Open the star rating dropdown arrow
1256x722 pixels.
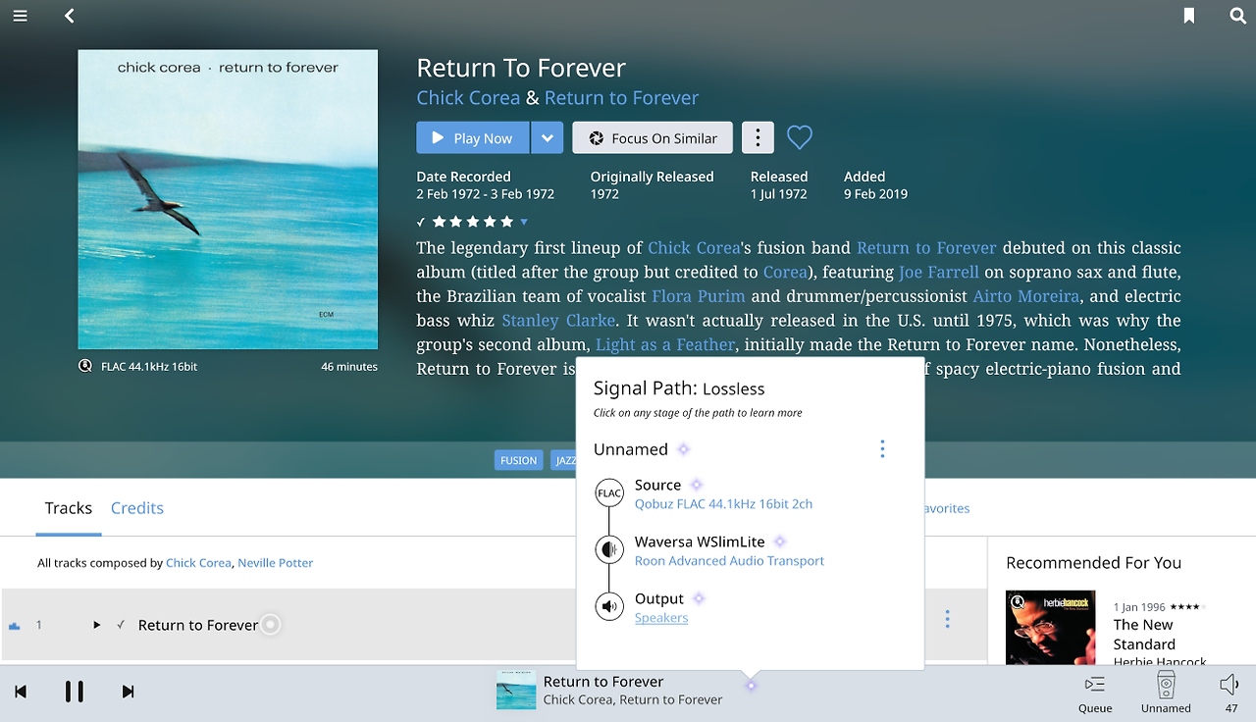[524, 222]
